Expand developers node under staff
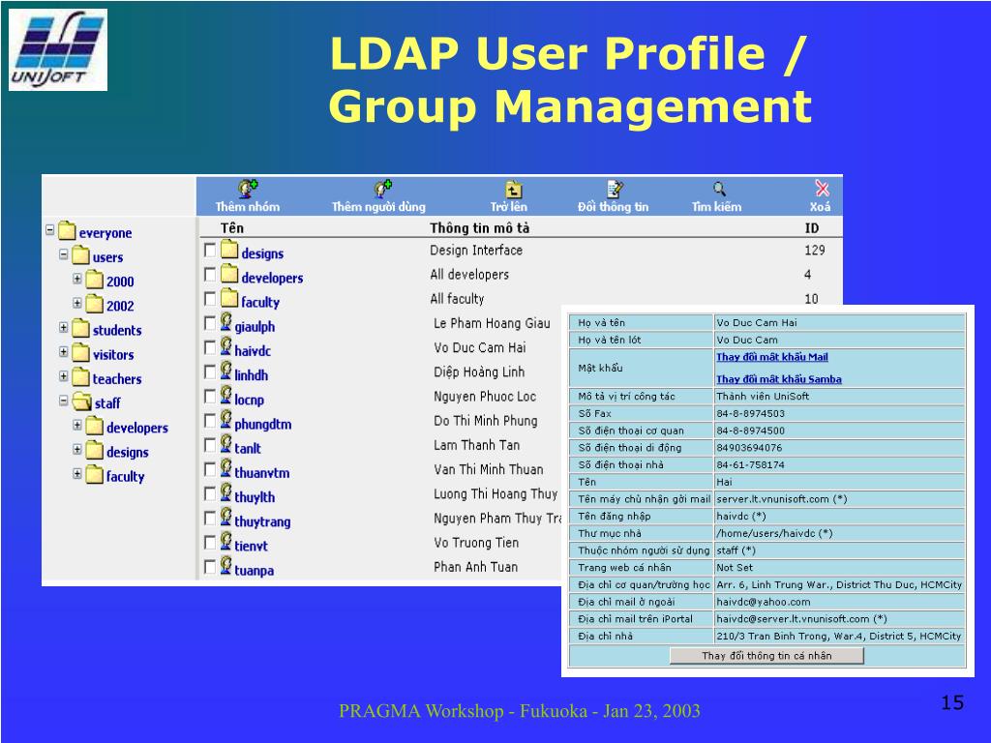This screenshot has height=743, width=991. click(x=77, y=426)
